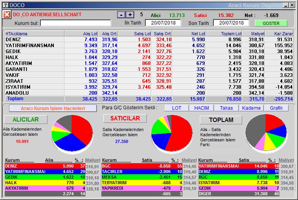Select the YATIRIMFINANSMAN row in top table
This screenshot has height=200, width=298.
pyautogui.click(x=149, y=45)
